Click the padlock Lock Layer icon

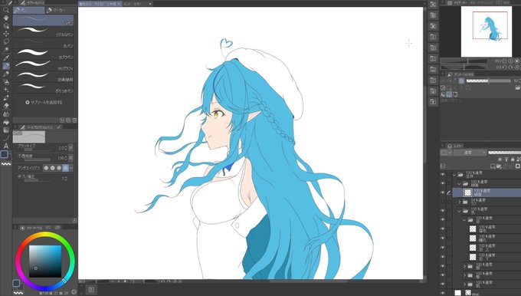[x=513, y=160]
